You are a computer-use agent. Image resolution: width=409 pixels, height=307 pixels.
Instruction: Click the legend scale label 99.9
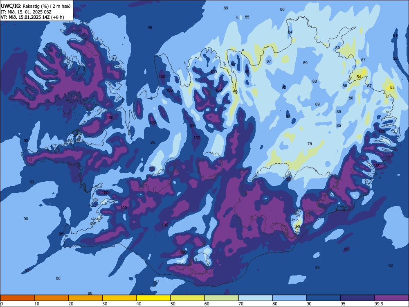(x=379, y=304)
